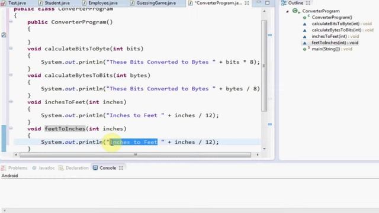379x213 pixels.
Task: Select feetToInches(int) in Outline
Action: click(x=335, y=43)
